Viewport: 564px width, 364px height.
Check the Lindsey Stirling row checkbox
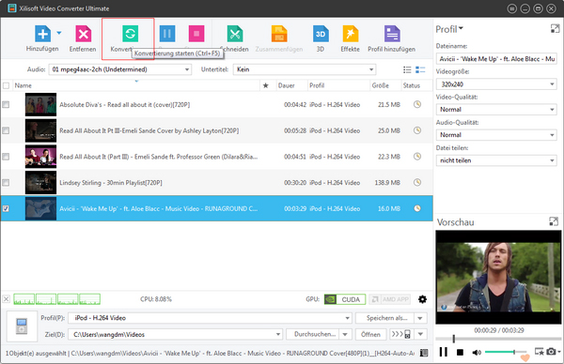(6, 183)
